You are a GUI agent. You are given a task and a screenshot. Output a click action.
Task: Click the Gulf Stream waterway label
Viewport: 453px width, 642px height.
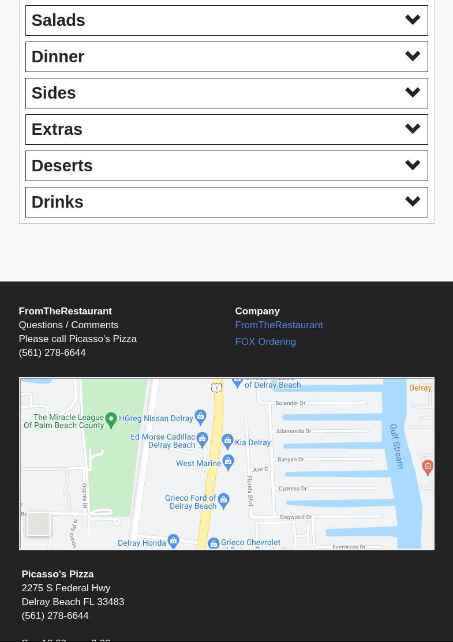pos(396,446)
